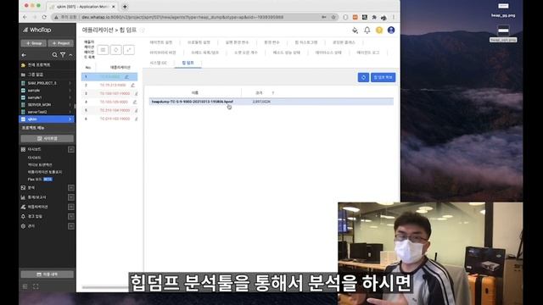Click expand icon button above agent list
Viewport: 543px width, 305px height.
[x=129, y=50]
